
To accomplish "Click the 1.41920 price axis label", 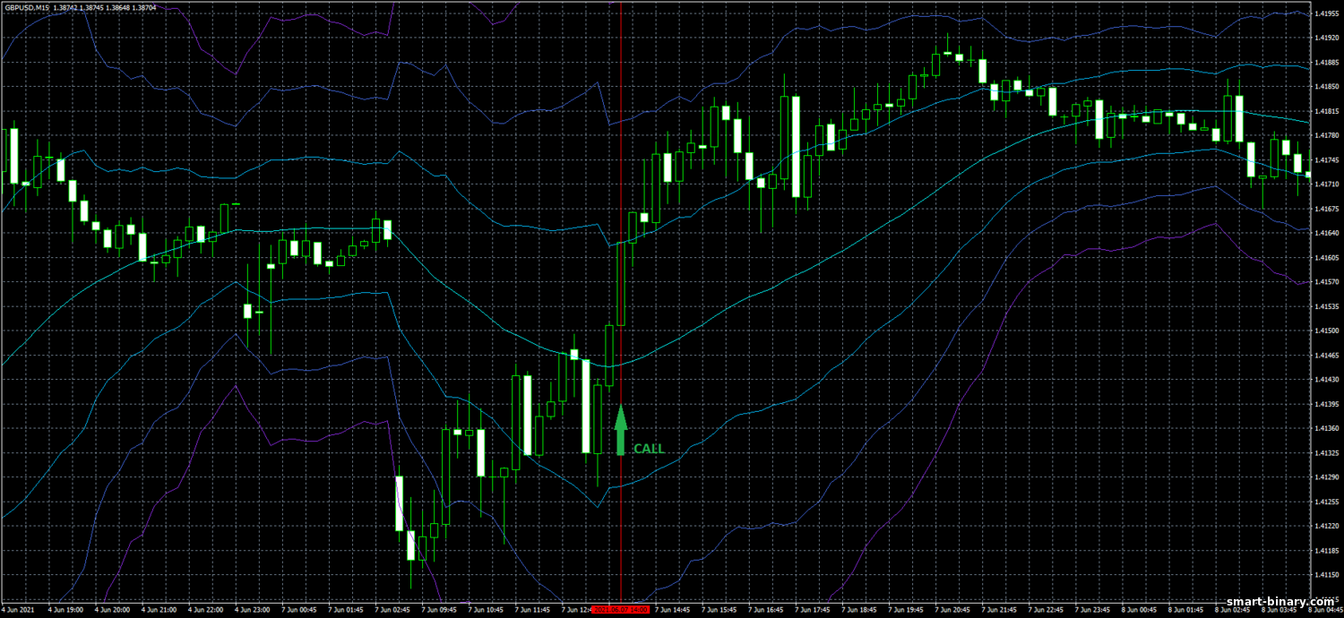I will [x=1325, y=39].
